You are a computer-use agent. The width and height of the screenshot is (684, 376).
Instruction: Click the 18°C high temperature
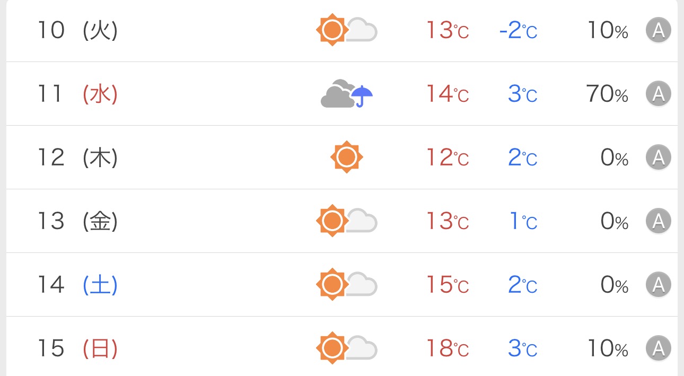pos(448,348)
